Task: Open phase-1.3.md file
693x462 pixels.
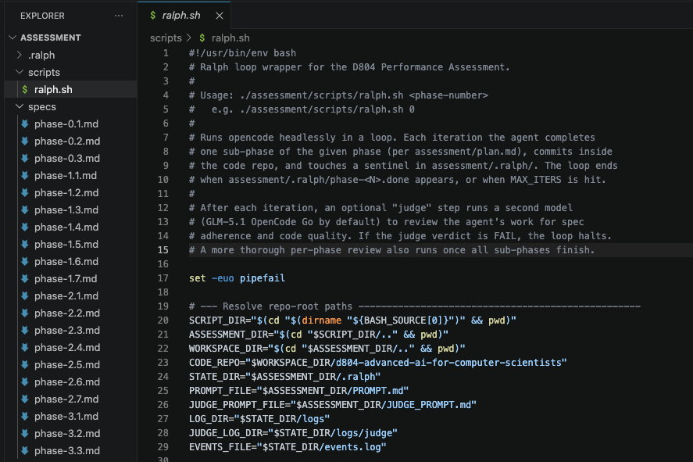Action: (71, 210)
